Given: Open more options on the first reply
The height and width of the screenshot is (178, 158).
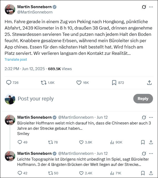Looking at the screenshot, I should 151,117.
